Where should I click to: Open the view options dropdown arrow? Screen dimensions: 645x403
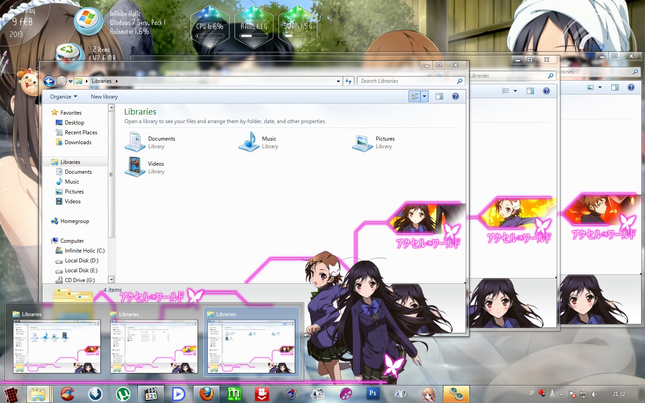425,96
